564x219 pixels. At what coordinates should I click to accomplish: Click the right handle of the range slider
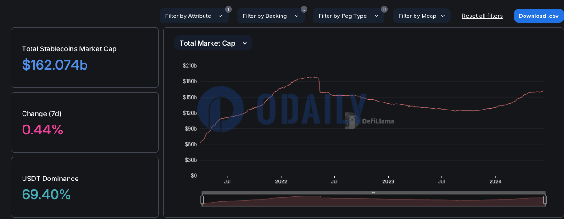(x=545, y=201)
